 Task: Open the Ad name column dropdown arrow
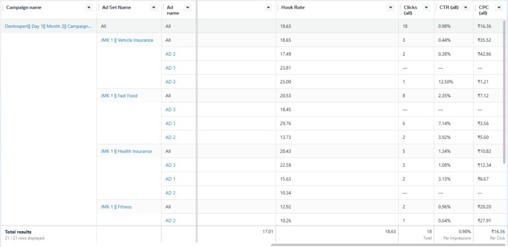(x=187, y=7)
